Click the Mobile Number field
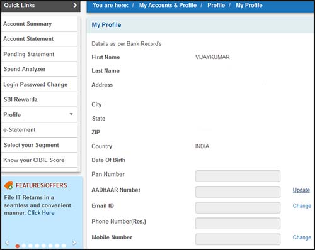The width and height of the screenshot is (315, 250). click(x=238, y=239)
